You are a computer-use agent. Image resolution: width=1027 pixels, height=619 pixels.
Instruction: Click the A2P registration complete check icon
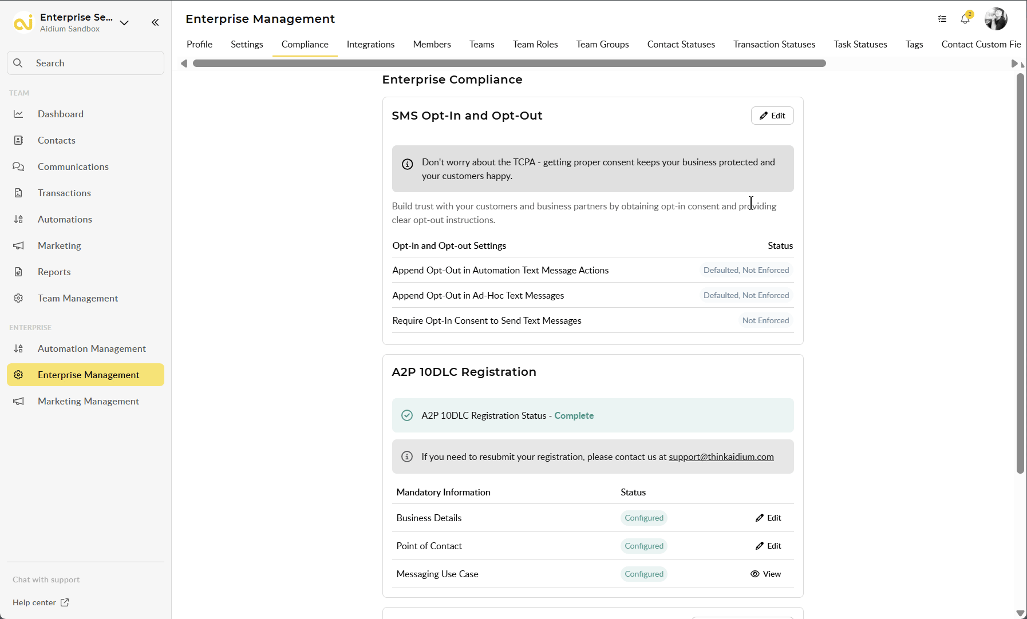(407, 415)
